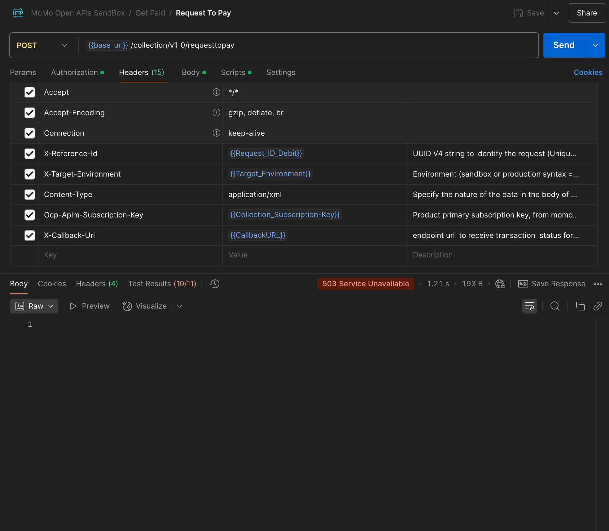Image resolution: width=609 pixels, height=531 pixels.
Task: Click the Share button
Action: click(x=587, y=13)
